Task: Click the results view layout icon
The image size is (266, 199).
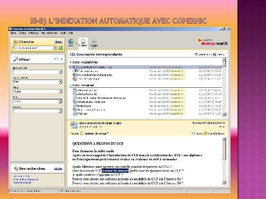Action: coord(196,55)
